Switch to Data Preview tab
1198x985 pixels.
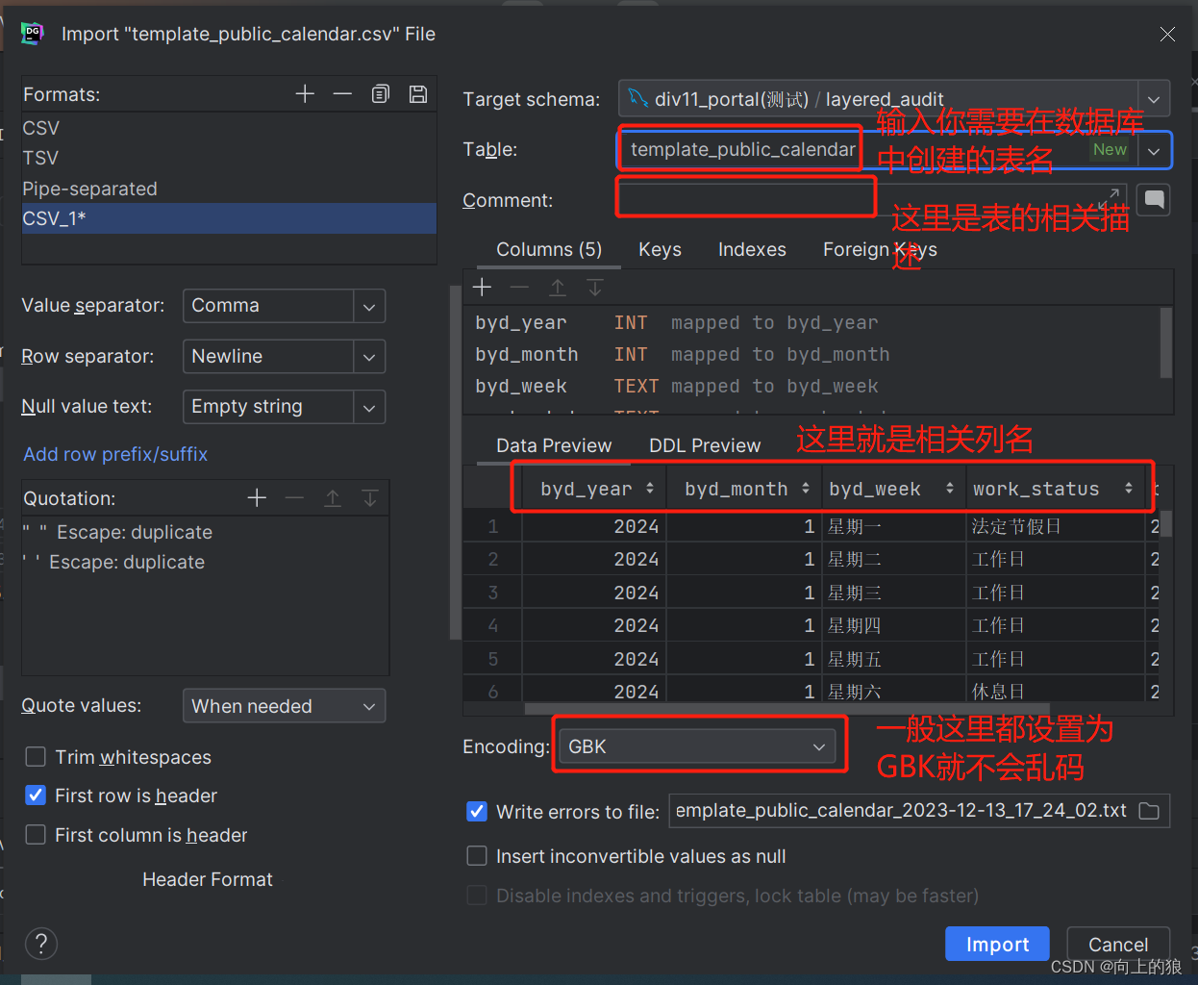click(x=554, y=445)
